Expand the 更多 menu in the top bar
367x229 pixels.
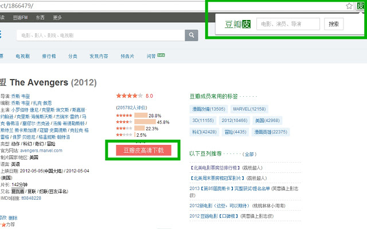point(57,18)
